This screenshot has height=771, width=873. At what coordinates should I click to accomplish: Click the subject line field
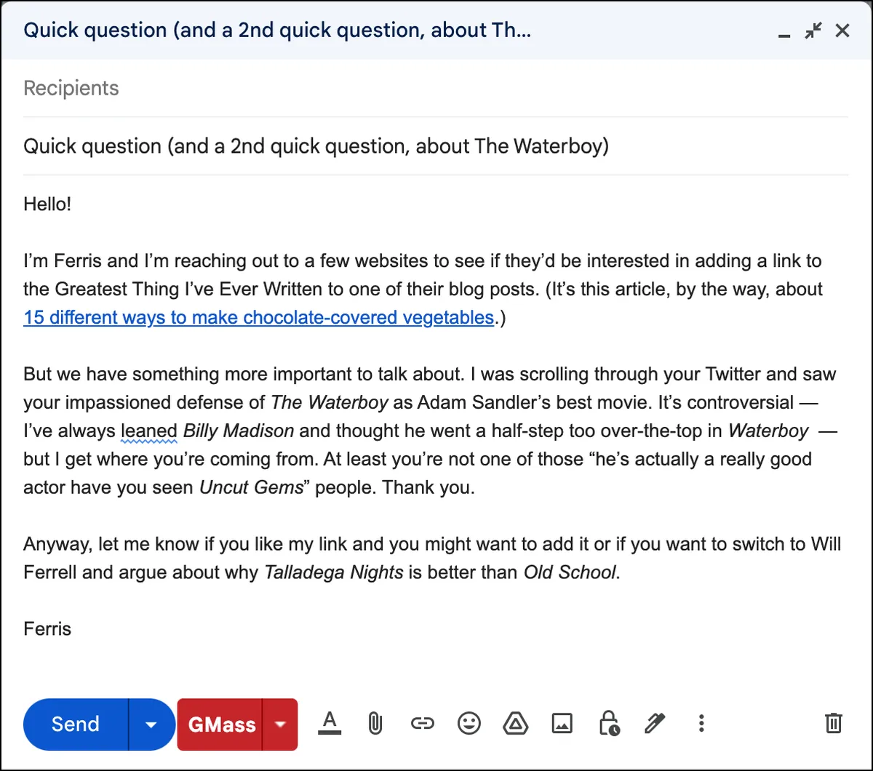click(x=435, y=146)
